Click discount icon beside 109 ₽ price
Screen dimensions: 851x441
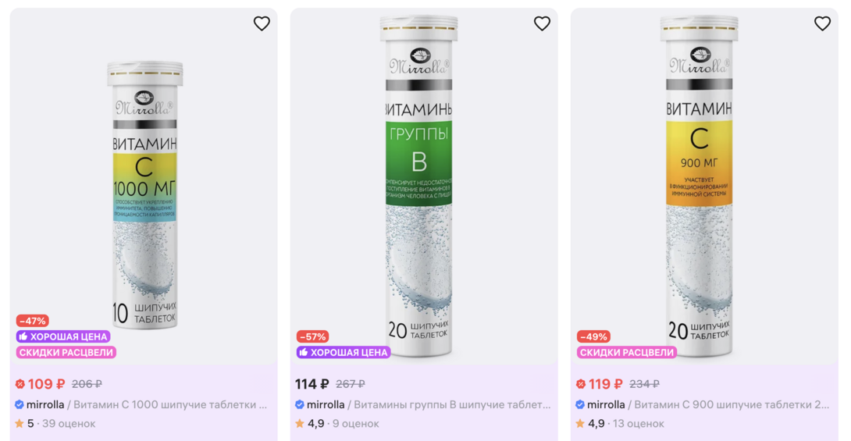(20, 384)
